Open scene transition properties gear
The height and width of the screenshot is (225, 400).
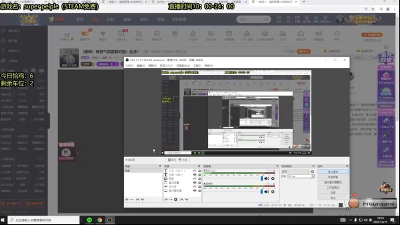[312, 171]
